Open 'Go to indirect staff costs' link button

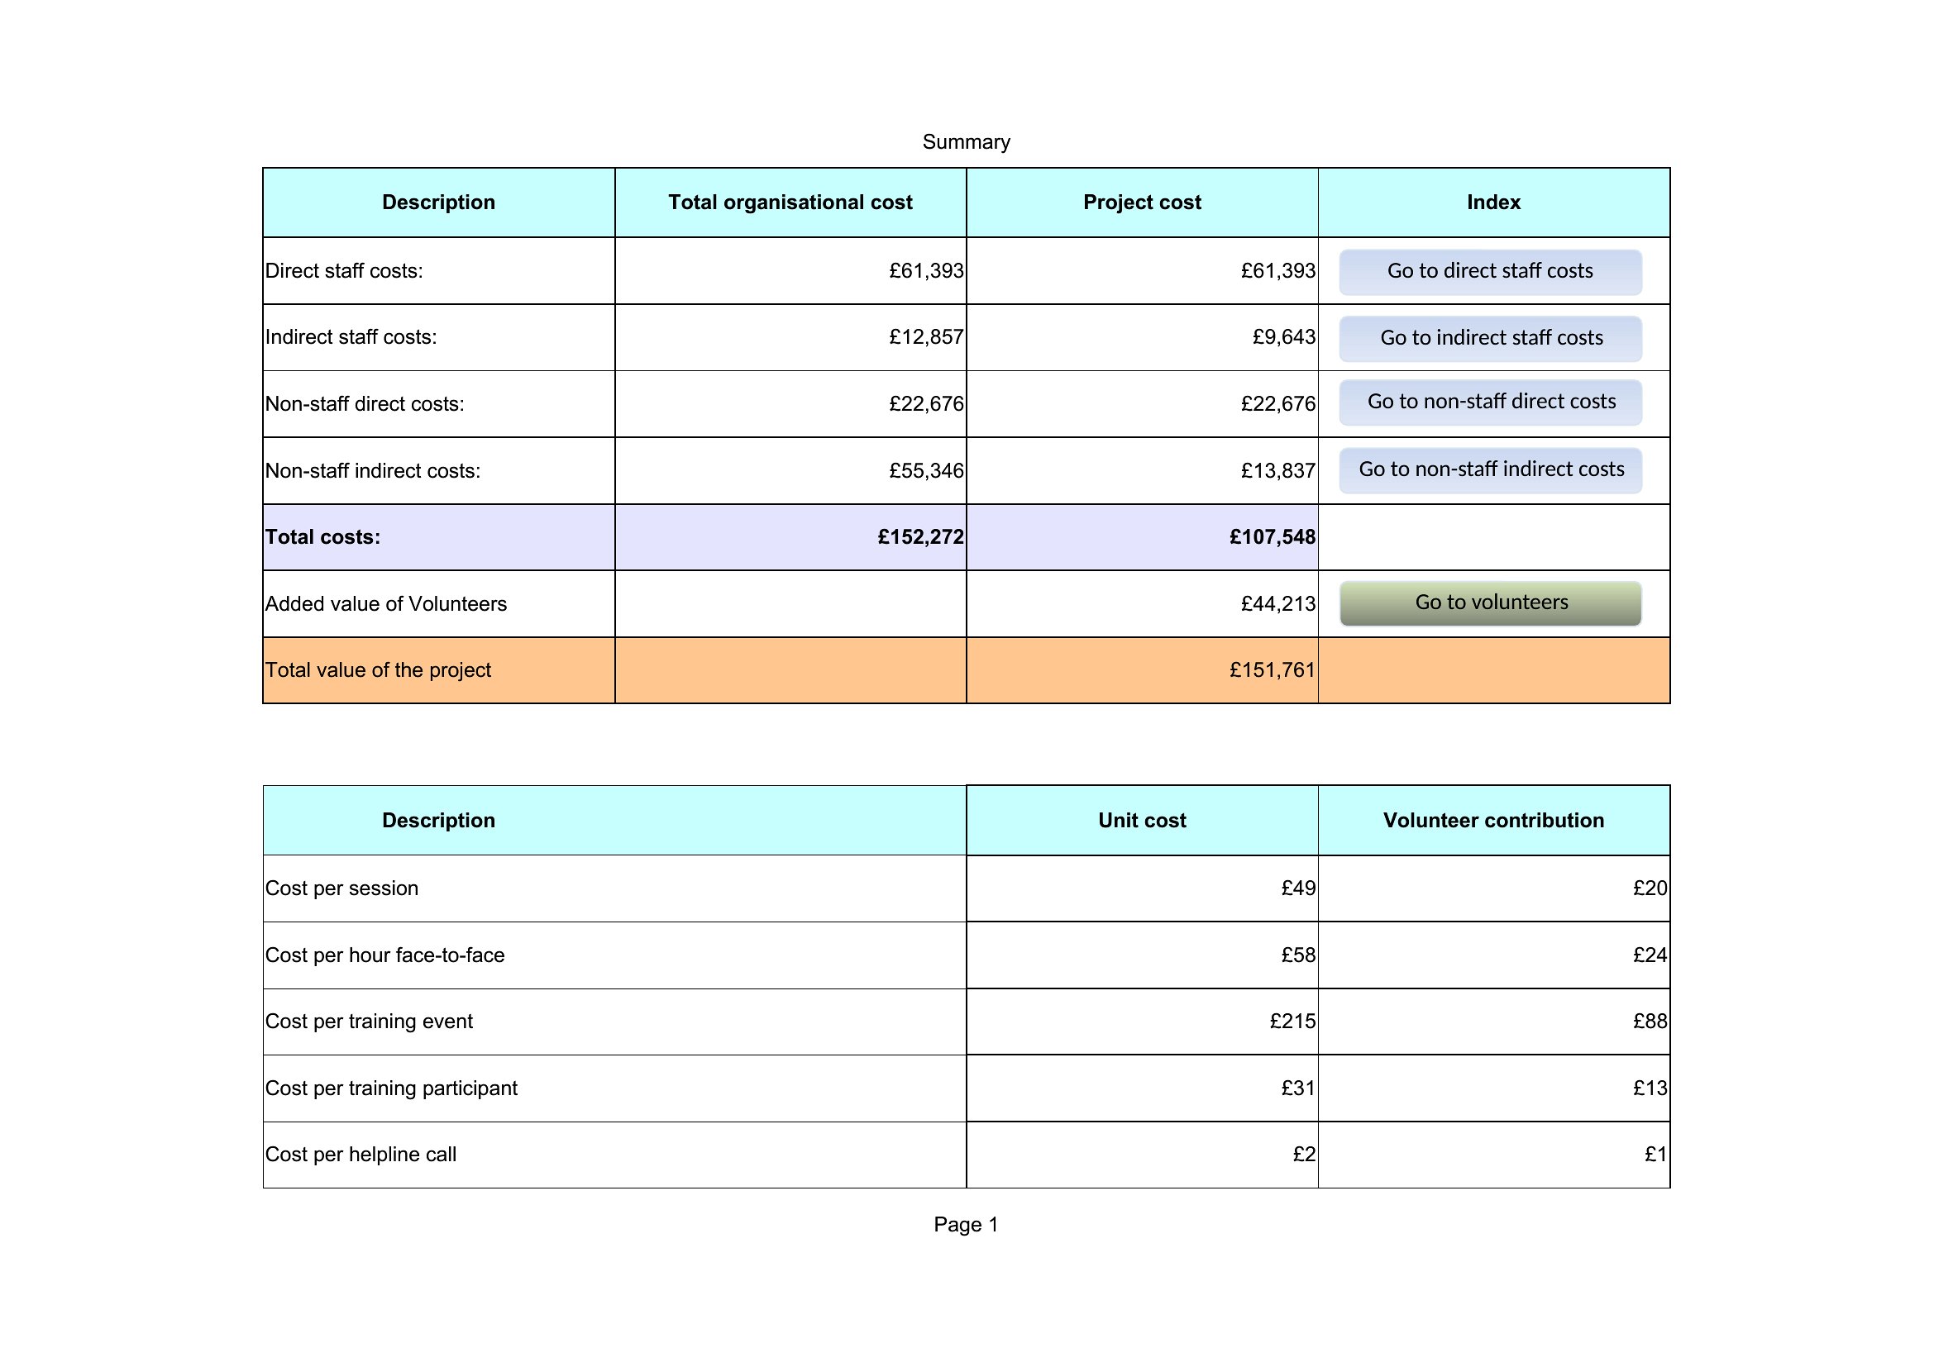tap(1490, 338)
